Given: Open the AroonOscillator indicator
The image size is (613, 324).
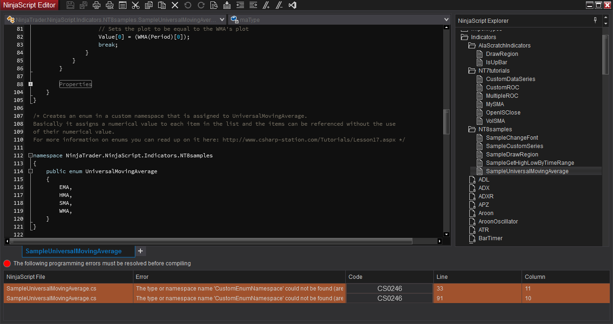Looking at the screenshot, I should [498, 222].
